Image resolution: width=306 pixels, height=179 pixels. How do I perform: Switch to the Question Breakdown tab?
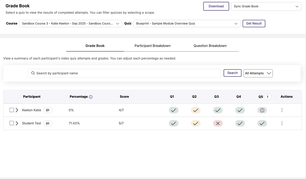click(x=210, y=46)
